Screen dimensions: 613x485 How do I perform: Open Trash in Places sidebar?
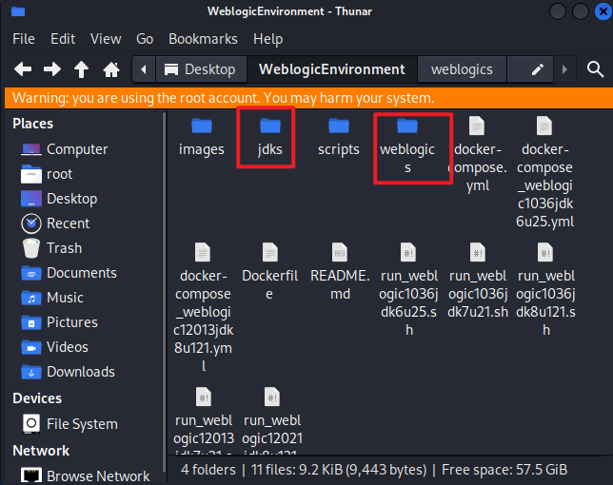coord(51,248)
